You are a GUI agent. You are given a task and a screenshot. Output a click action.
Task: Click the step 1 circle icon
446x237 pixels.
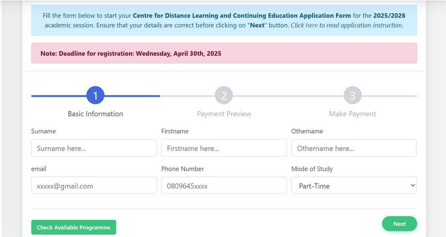point(95,96)
